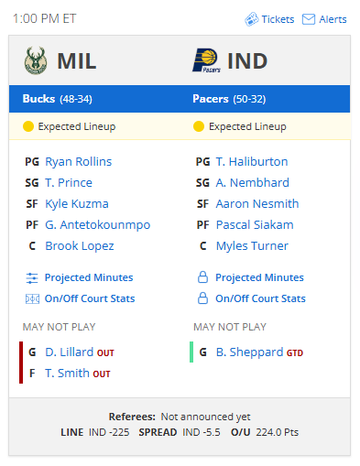Click the Bucks Projected Minutes sliders icon

[32, 277]
